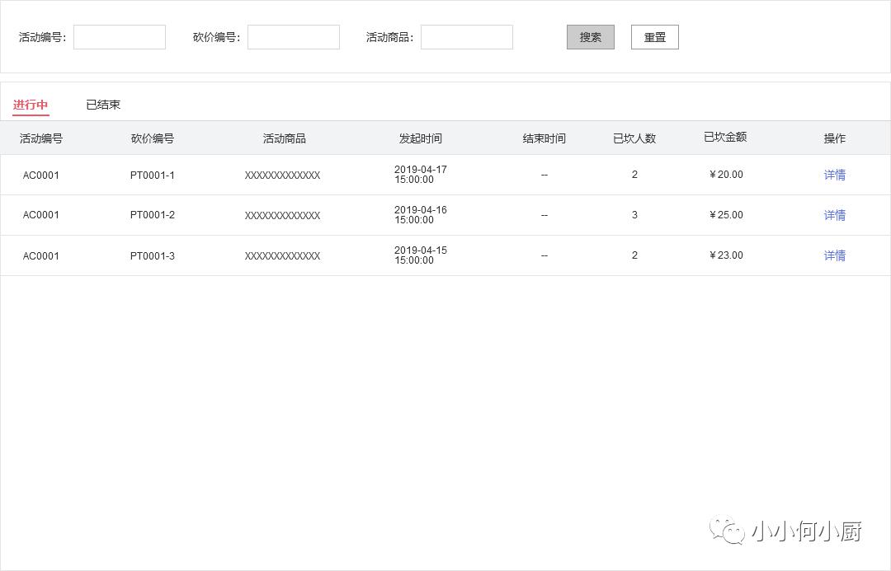Click timestamp 2019-04-16 15:00:00 cell
891x571 pixels.
coord(421,215)
